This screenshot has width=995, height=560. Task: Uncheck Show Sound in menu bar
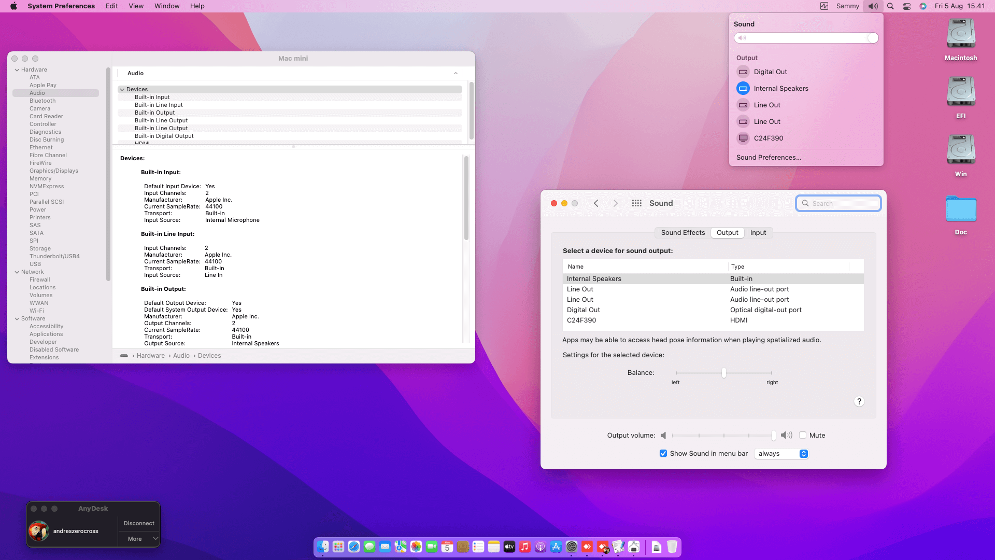(663, 454)
